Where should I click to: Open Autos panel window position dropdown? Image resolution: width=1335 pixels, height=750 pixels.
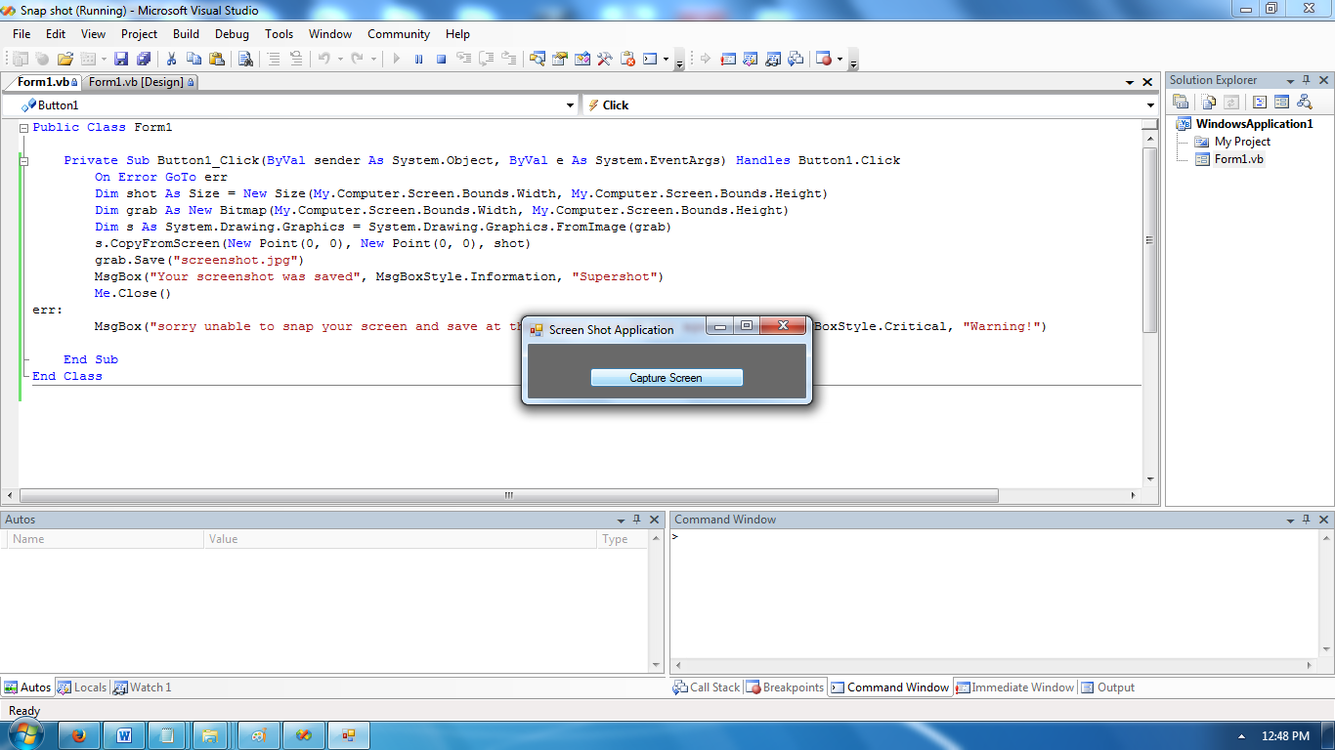tap(622, 520)
